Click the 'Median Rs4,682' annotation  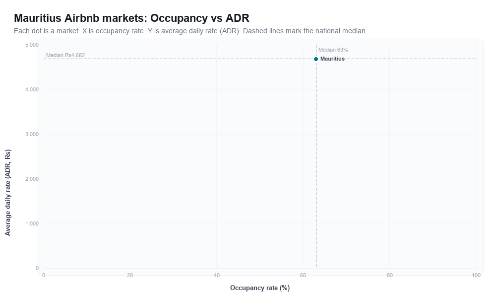[x=65, y=55]
